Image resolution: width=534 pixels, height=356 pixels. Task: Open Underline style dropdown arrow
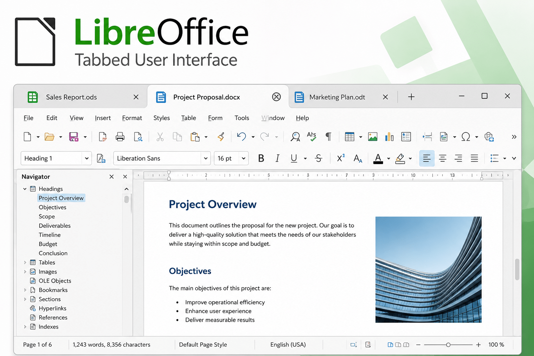(305, 159)
